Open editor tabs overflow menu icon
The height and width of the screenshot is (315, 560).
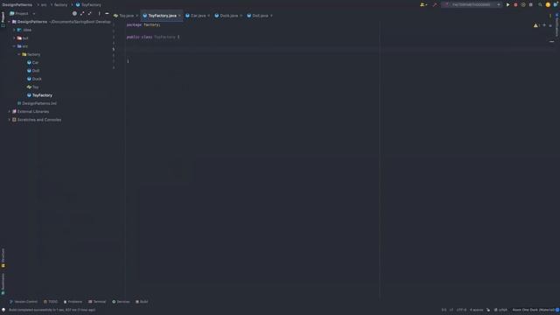click(x=550, y=16)
